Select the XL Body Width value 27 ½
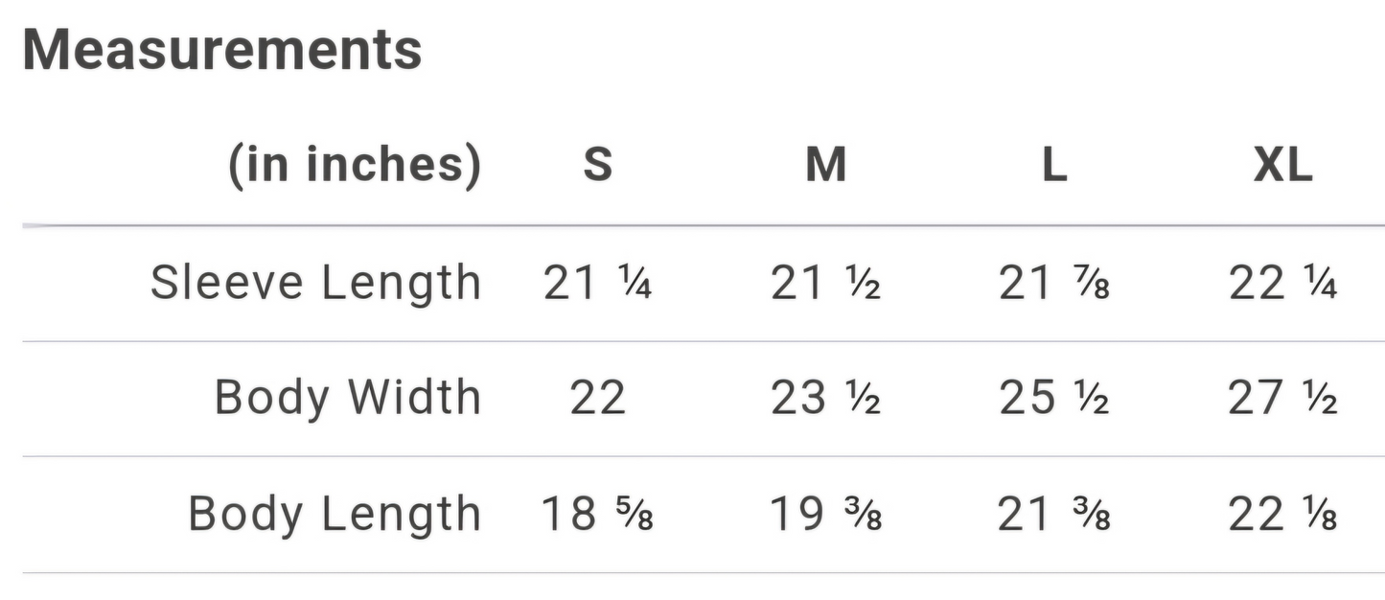Image resolution: width=1385 pixels, height=600 pixels. click(1282, 398)
